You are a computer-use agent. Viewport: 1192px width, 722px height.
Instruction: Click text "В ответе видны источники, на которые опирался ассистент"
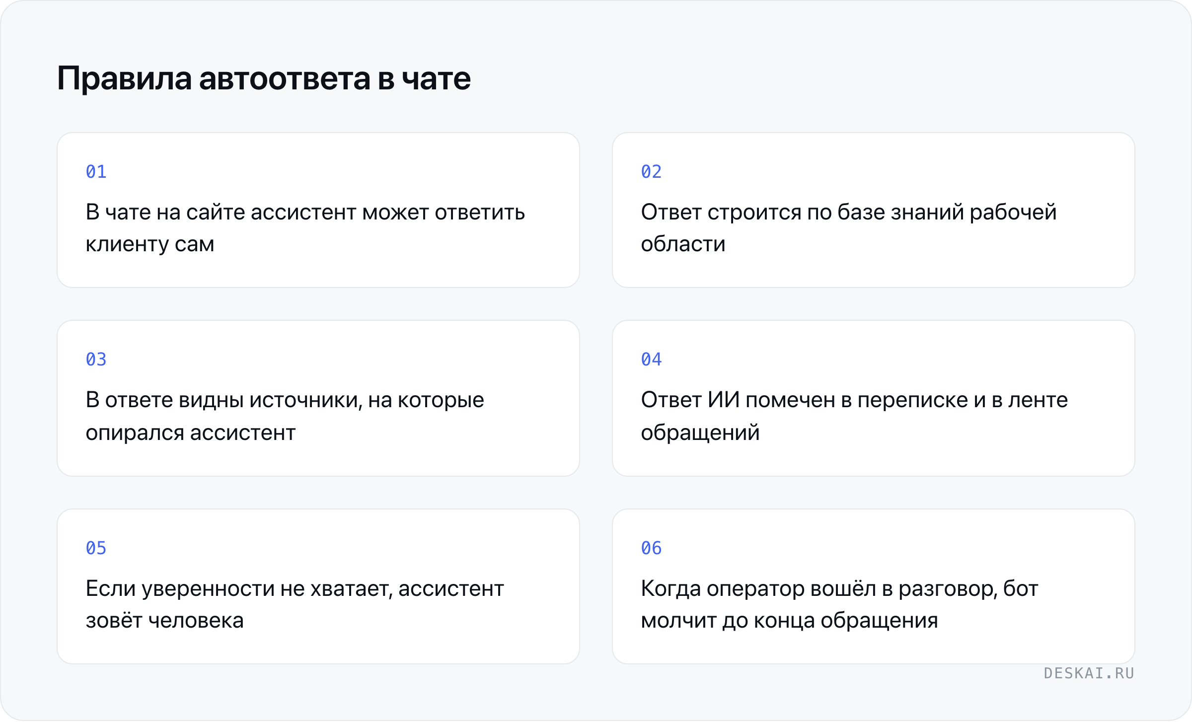[285, 416]
